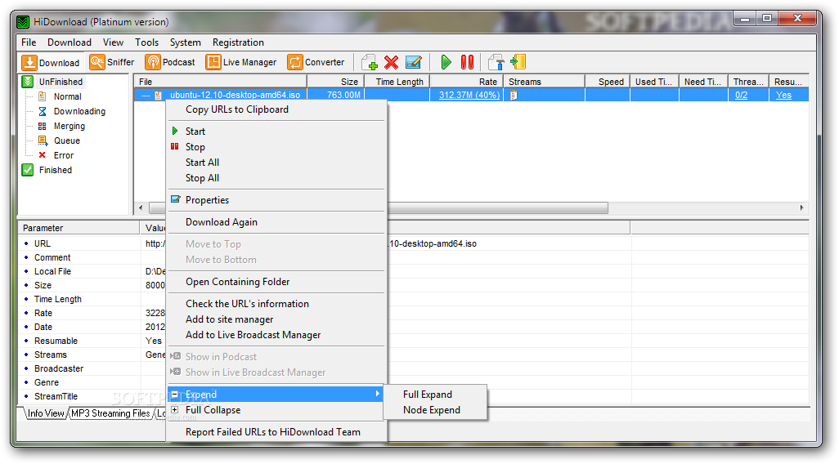Select the Queue filter

(x=67, y=141)
